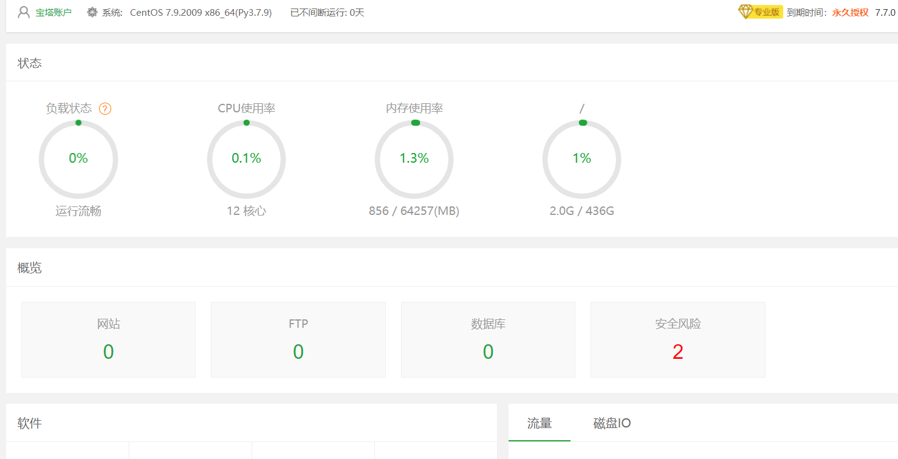The height and width of the screenshot is (459, 898).
Task: Click the 负载状态 label
Action: (69, 109)
